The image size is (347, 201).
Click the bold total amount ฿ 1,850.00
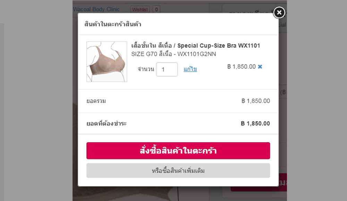[255, 123]
